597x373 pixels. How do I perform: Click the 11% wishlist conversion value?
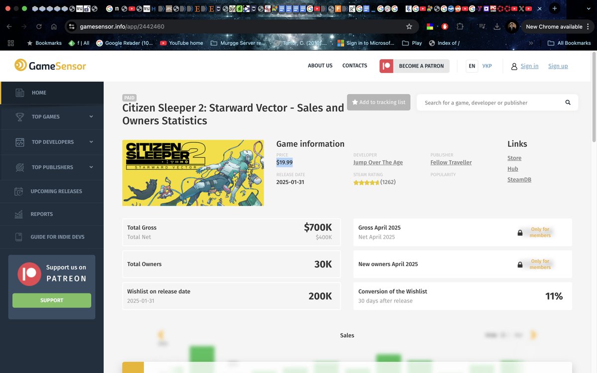pyautogui.click(x=554, y=296)
